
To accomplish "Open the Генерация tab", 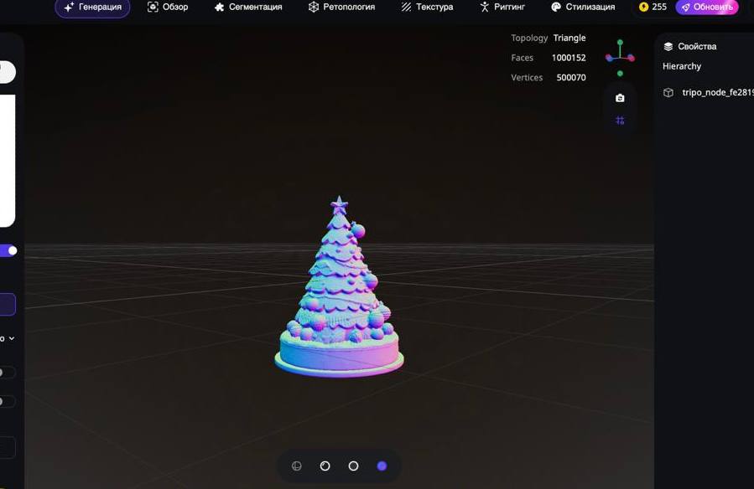I will click(92, 8).
